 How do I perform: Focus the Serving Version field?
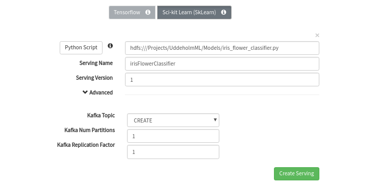[222, 79]
